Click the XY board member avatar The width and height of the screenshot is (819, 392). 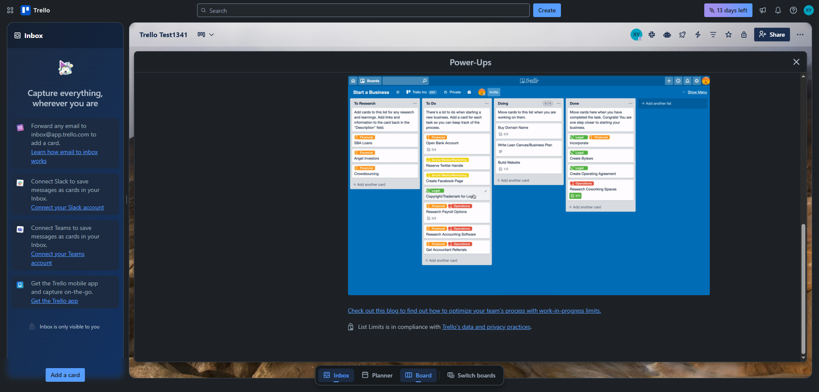click(x=636, y=35)
